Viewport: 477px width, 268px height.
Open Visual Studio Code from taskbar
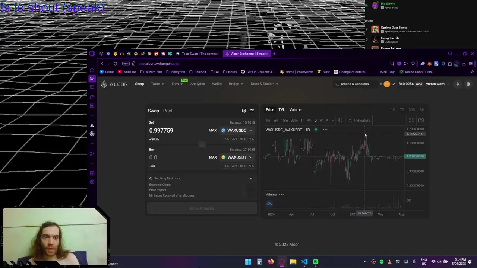click(304, 262)
